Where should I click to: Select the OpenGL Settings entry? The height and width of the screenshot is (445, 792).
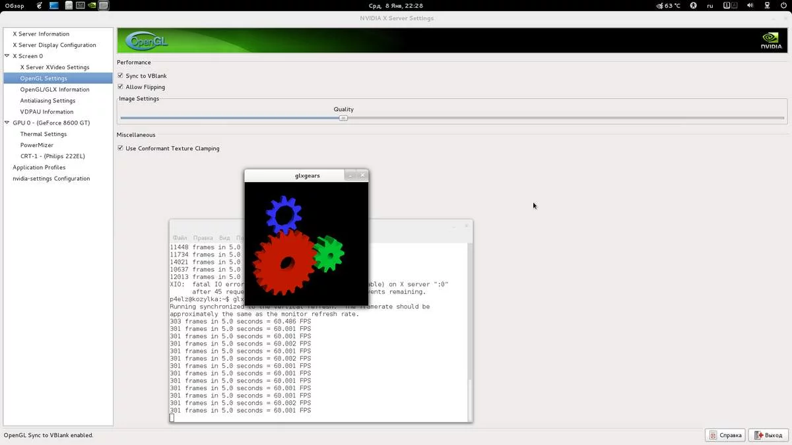click(57, 78)
